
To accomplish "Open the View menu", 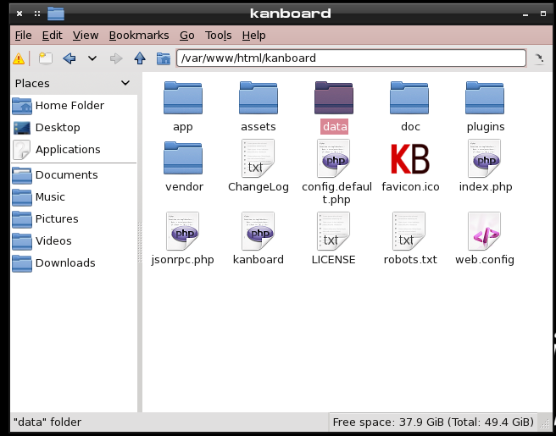I will 86,36.
